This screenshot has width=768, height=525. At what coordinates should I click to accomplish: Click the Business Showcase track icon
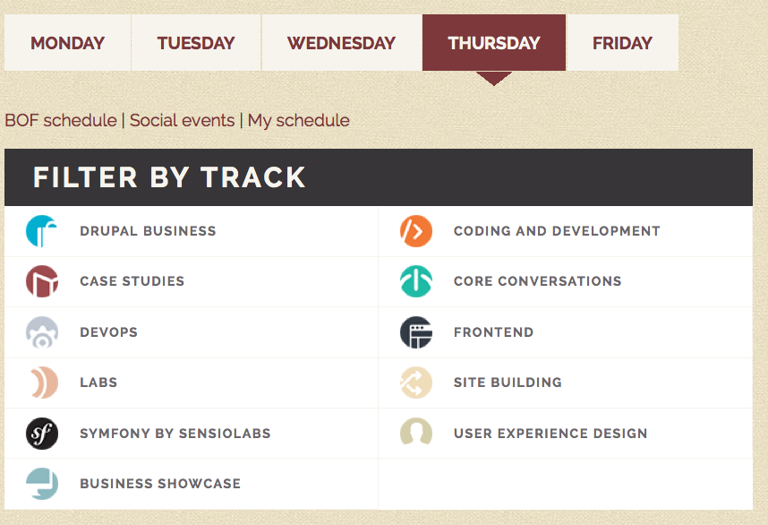tap(42, 484)
